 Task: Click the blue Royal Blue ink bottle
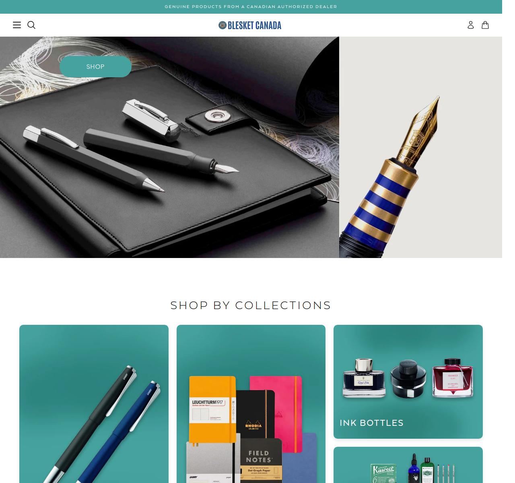click(x=365, y=378)
